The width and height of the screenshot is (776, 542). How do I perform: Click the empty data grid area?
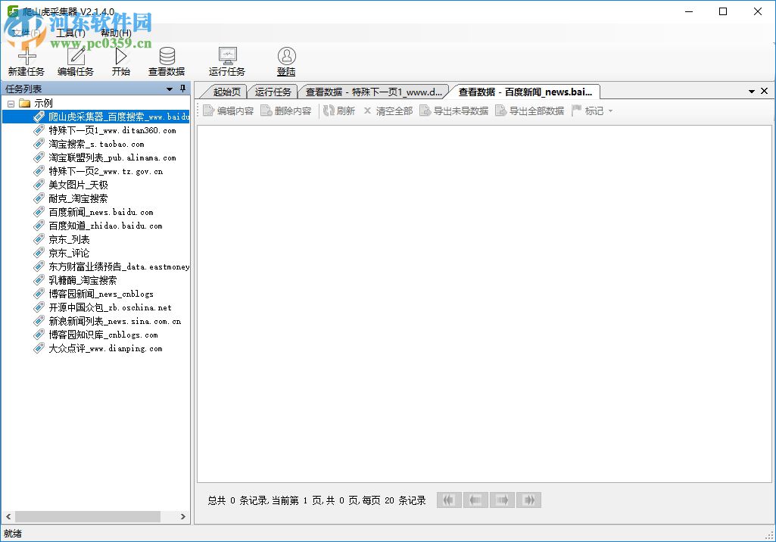pos(484,304)
